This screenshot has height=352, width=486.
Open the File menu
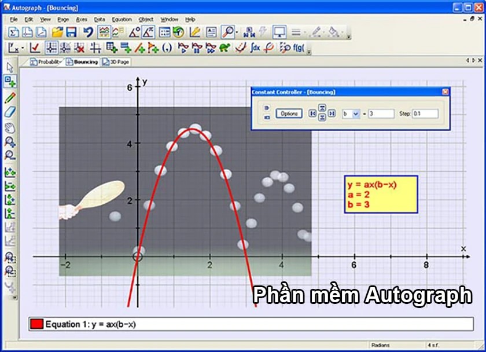point(14,20)
